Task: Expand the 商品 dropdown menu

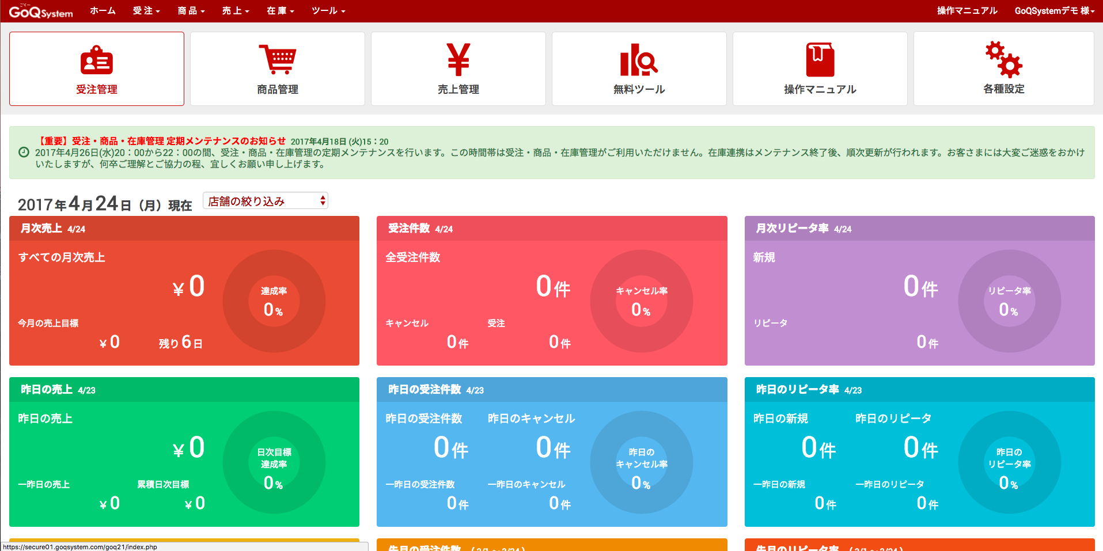Action: point(191,11)
